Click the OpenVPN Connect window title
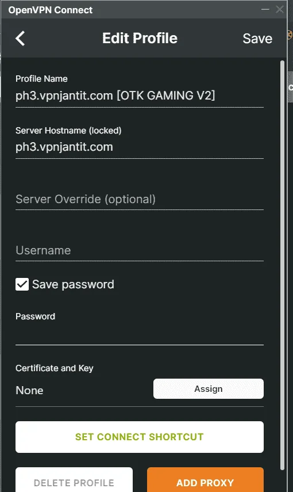Viewport: 293px width, 492px height. (51, 10)
